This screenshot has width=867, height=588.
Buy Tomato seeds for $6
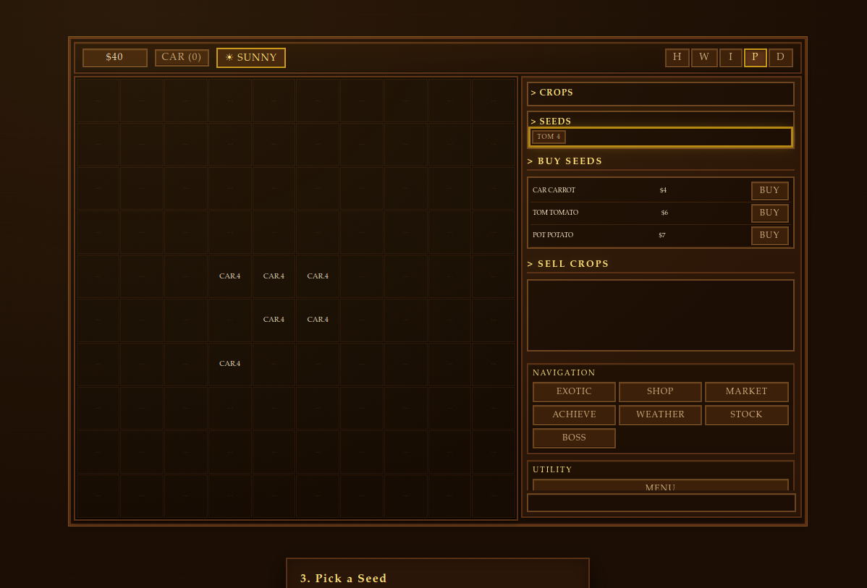(769, 213)
